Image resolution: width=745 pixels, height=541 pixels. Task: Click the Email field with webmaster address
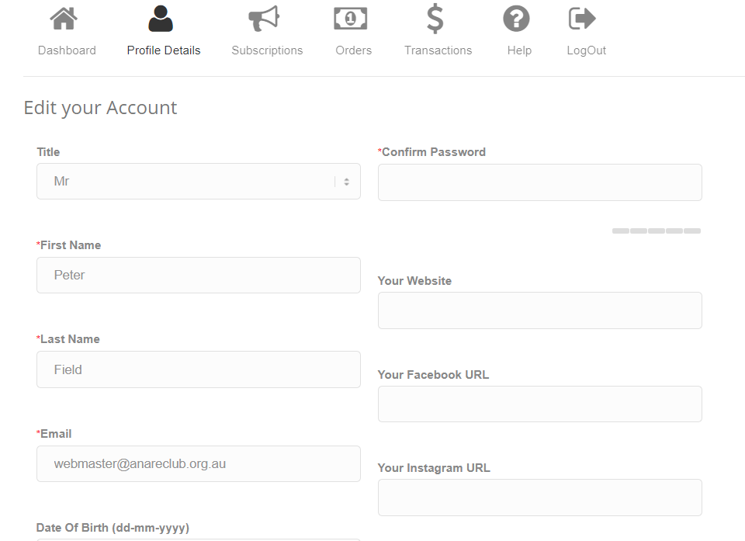199,464
